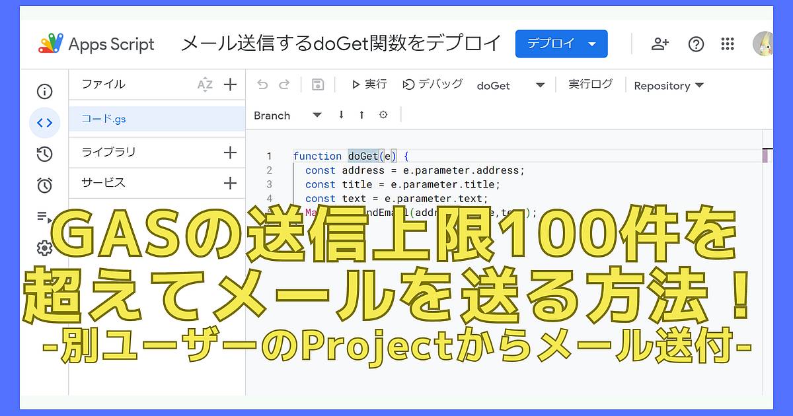Open git settings gear next to Branch
This screenshot has height=416, width=793.
tap(384, 115)
